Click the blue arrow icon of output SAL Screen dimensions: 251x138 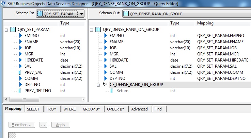click(x=106, y=66)
